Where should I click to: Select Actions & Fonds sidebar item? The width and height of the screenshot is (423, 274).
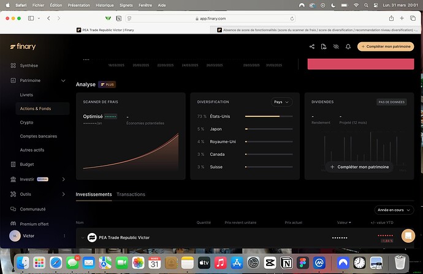coord(42,108)
